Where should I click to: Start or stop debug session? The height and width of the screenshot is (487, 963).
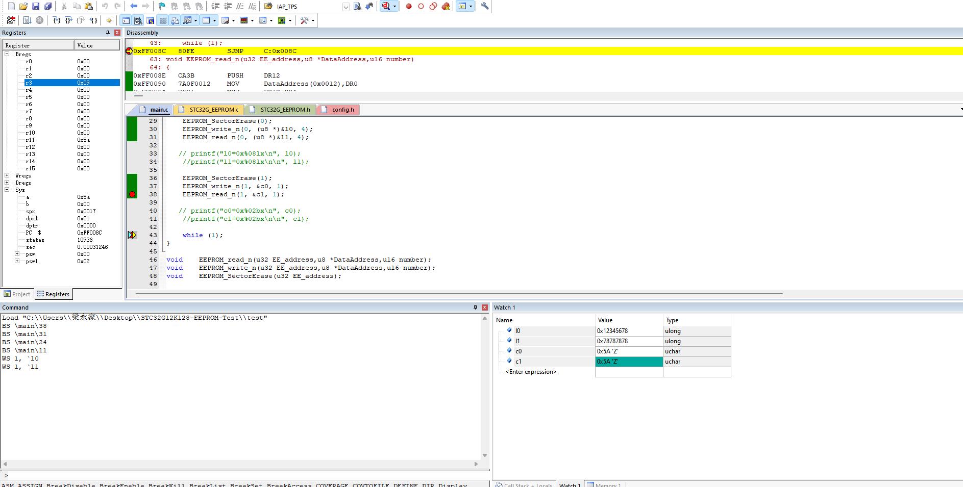click(x=386, y=6)
